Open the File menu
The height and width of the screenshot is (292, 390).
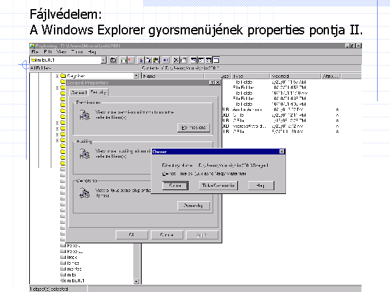pyautogui.click(x=35, y=52)
